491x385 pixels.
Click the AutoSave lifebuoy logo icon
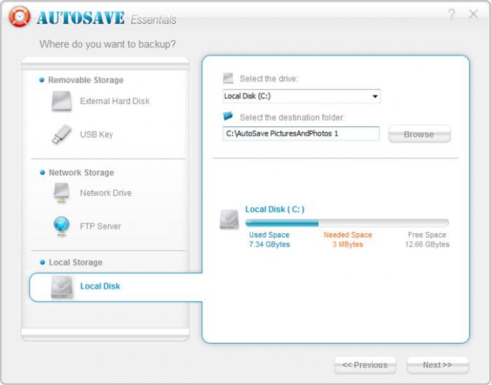pos(19,16)
